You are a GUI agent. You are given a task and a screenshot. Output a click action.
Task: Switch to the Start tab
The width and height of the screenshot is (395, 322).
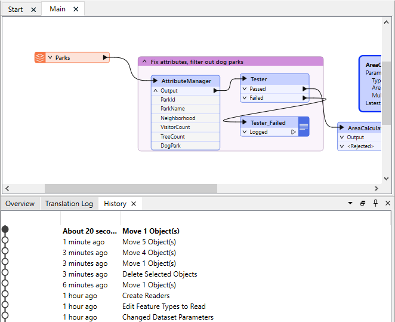click(16, 10)
